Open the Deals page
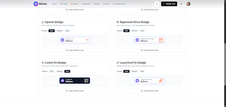 pos(75,4)
